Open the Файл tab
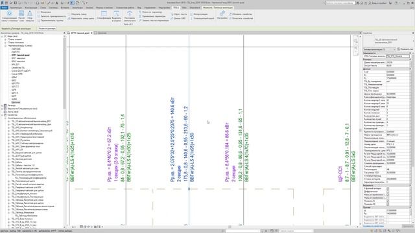The image size is (415, 233). [x=5, y=8]
